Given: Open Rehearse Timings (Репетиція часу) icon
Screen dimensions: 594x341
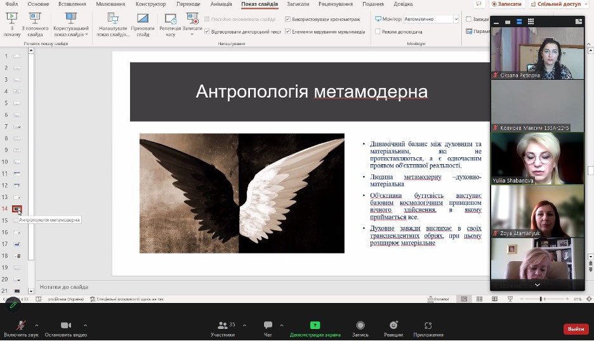Looking at the screenshot, I should (170, 19).
